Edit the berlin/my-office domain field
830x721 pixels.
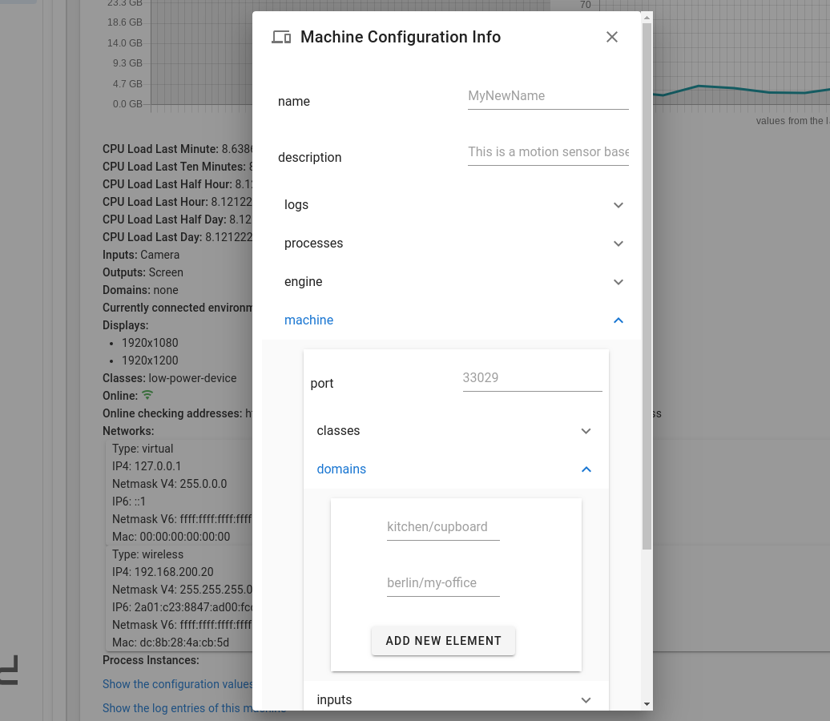pyautogui.click(x=442, y=583)
